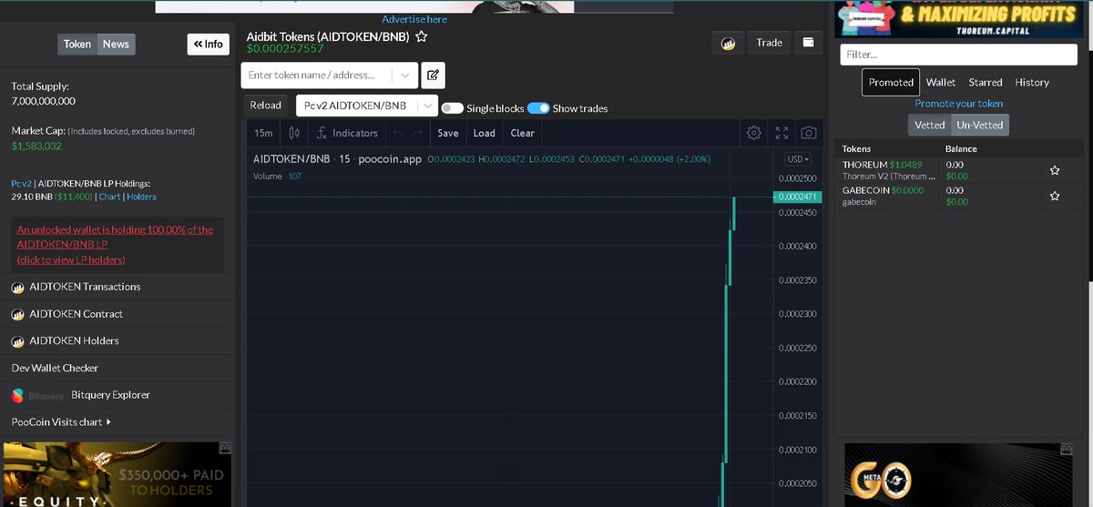The width and height of the screenshot is (1093, 507).
Task: Click the market cap value $1,583,032
Action: pos(36,147)
